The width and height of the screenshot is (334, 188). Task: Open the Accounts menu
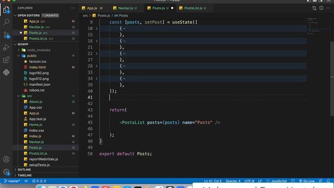6,159
